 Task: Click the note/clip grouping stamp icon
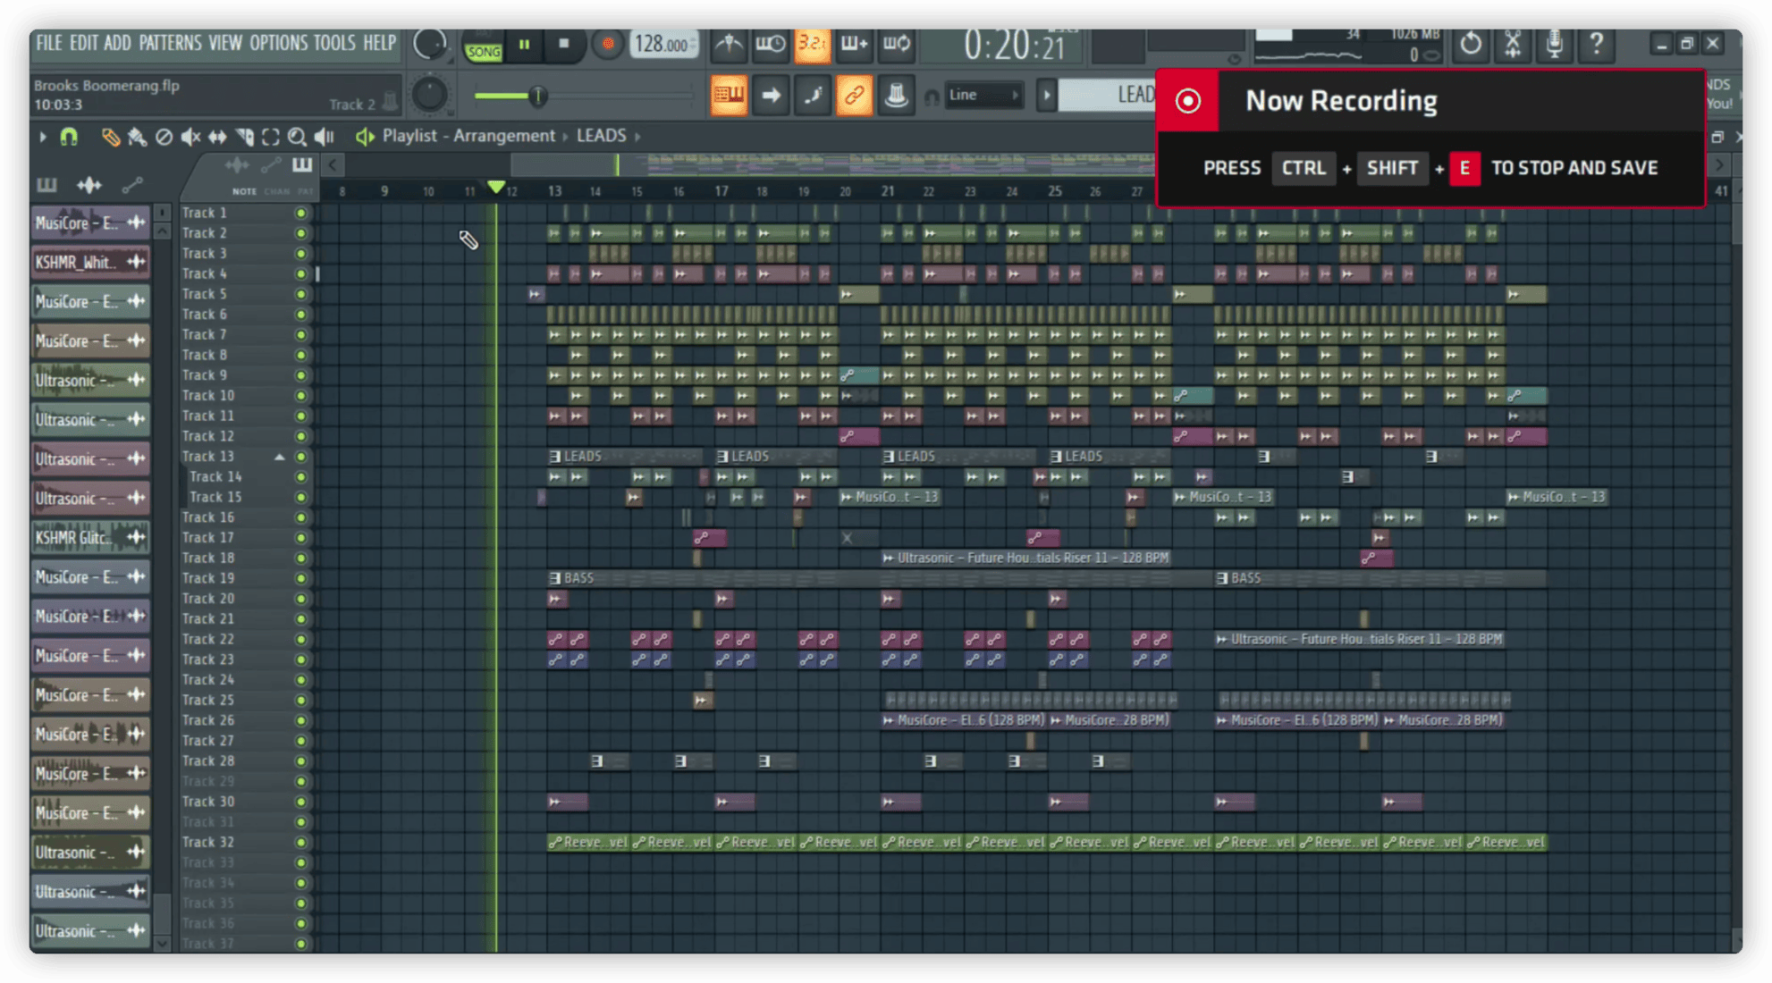point(896,95)
